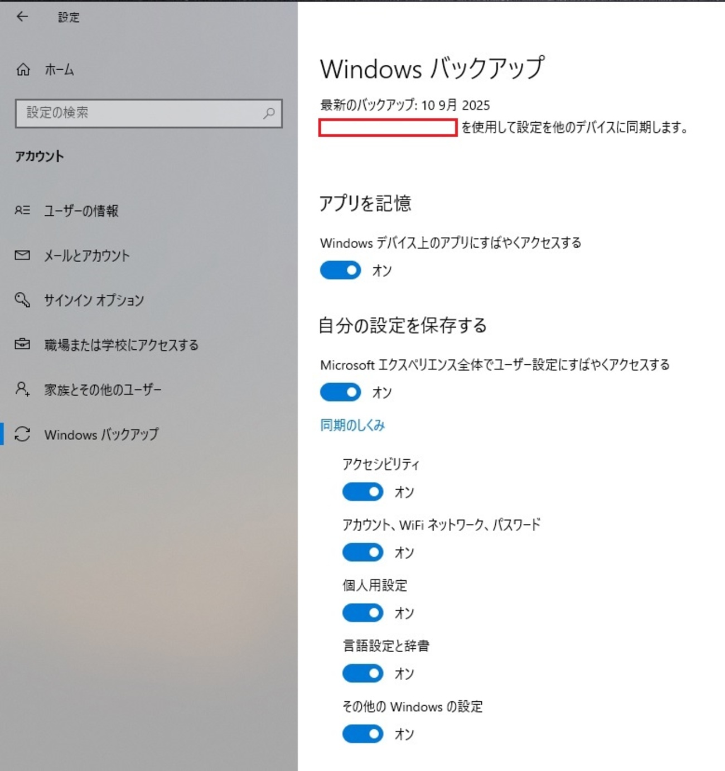Click the back arrow to return
This screenshot has height=771, width=725.
pyautogui.click(x=22, y=17)
